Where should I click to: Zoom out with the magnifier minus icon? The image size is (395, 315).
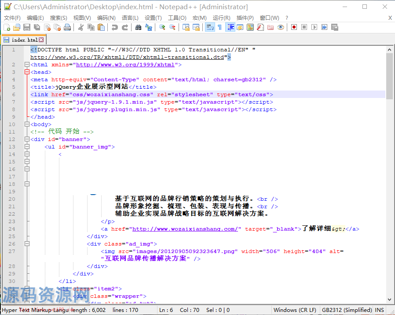[x=172, y=27]
